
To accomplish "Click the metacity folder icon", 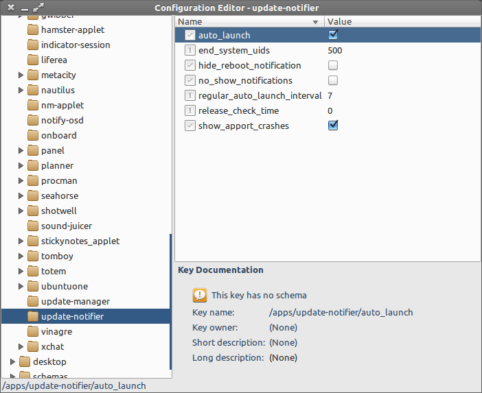I will point(32,75).
